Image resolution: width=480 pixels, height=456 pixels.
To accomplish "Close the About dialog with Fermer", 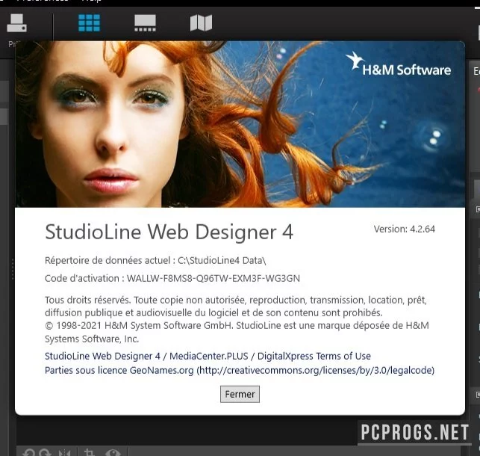I will pyautogui.click(x=240, y=394).
